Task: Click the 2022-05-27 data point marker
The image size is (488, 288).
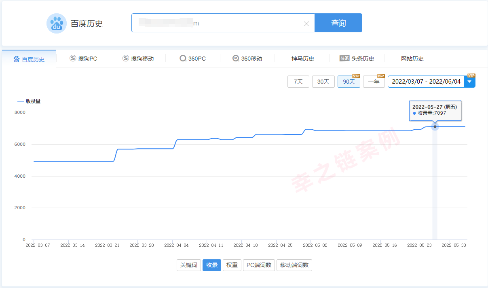Action: [x=435, y=127]
